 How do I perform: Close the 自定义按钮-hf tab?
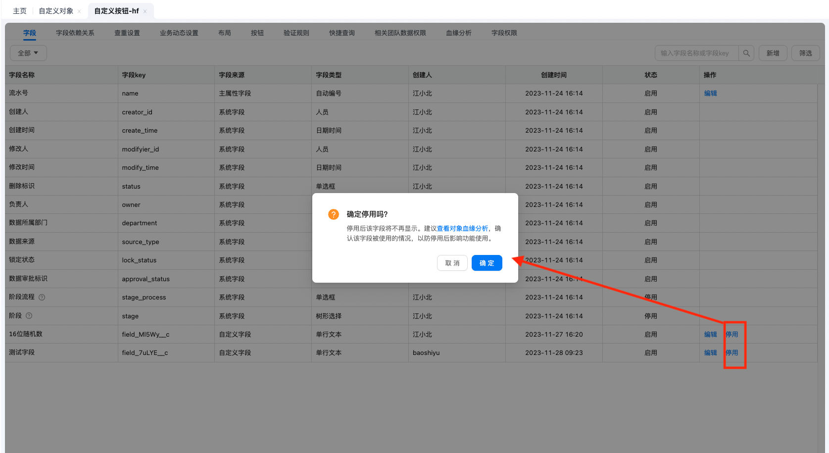tap(145, 11)
